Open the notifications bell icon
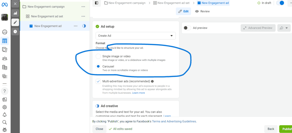Viewport: 292px width, 133px height. point(5,115)
